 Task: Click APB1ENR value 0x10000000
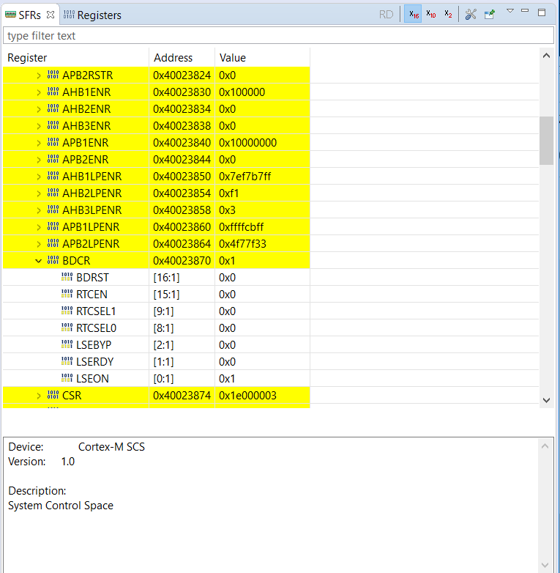coord(248,143)
